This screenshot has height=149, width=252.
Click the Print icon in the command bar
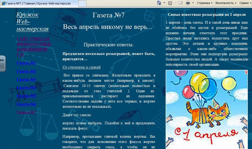pos(188,3)
